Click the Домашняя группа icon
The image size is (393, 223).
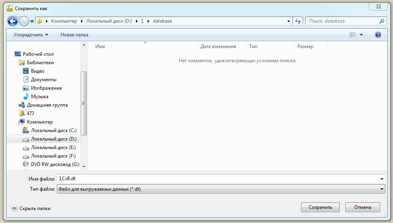point(22,105)
